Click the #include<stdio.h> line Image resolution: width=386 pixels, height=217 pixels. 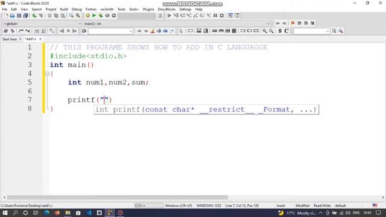88,56
